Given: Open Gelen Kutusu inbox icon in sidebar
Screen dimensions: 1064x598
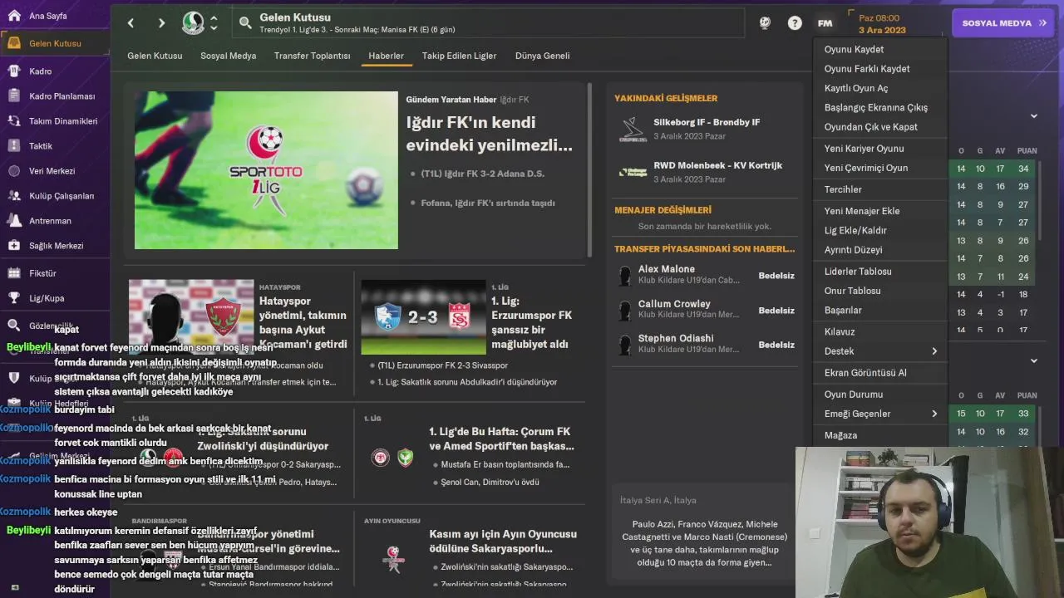Looking at the screenshot, I should (14, 43).
